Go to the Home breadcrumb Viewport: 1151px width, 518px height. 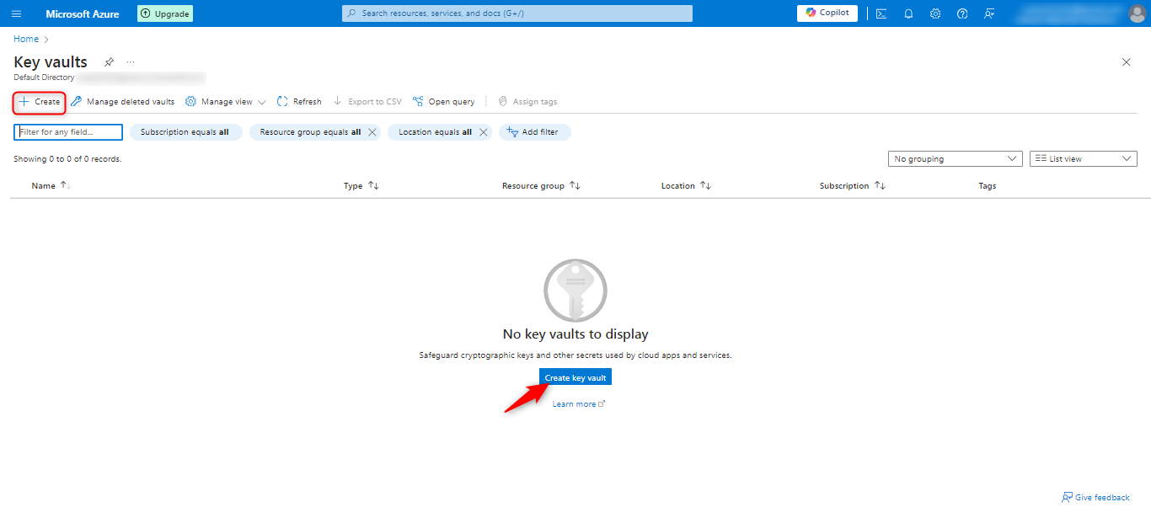(x=26, y=39)
